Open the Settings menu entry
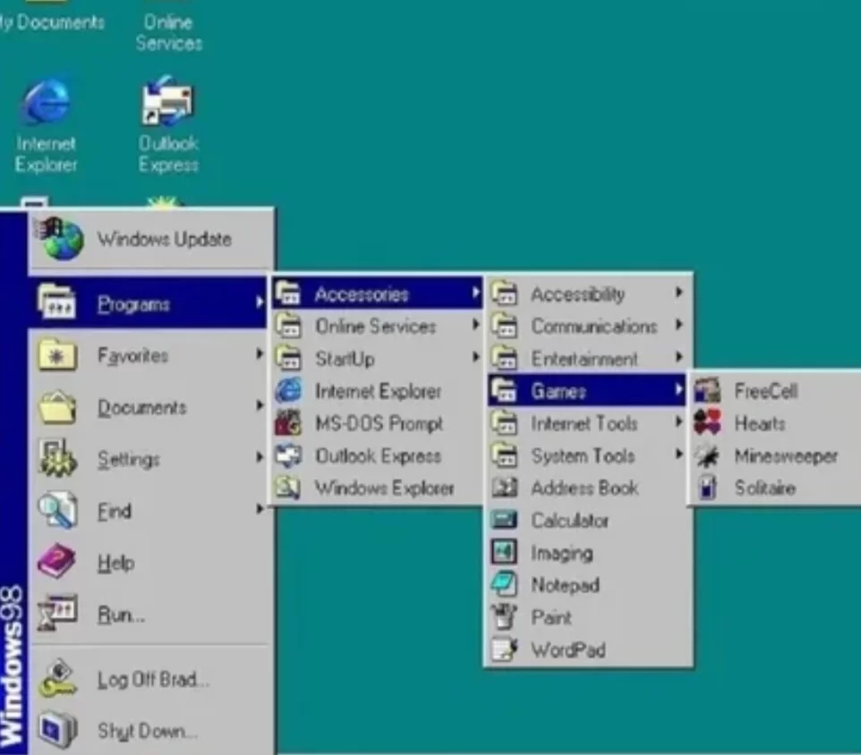Image resolution: width=861 pixels, height=755 pixels. click(128, 459)
